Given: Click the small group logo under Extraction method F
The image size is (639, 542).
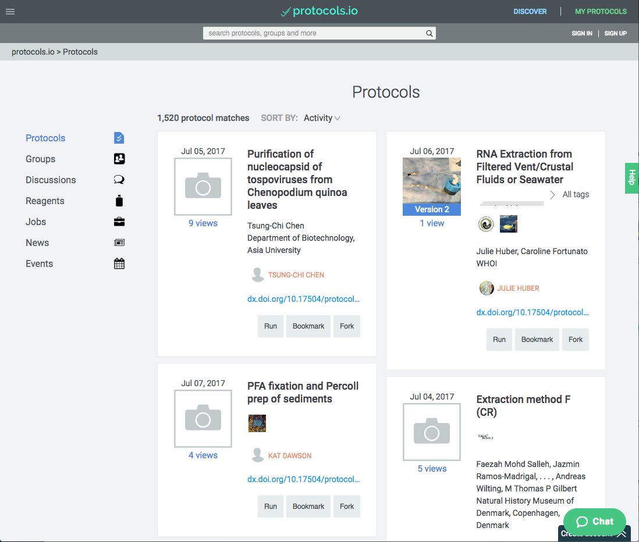Looking at the screenshot, I should 485,437.
